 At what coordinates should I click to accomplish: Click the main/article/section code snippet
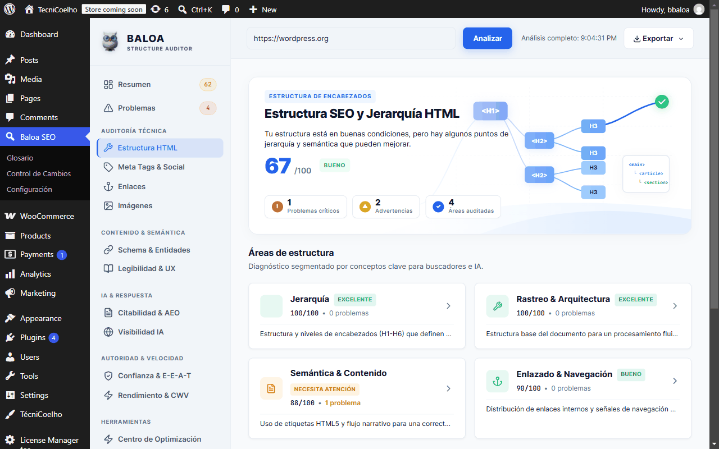click(646, 174)
